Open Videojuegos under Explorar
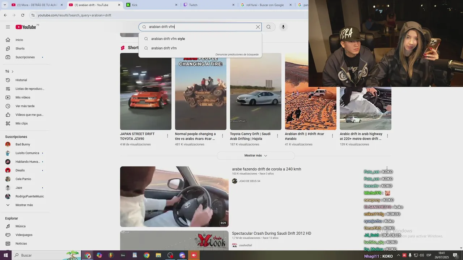Viewport: 463px width, 260px height. [25, 235]
